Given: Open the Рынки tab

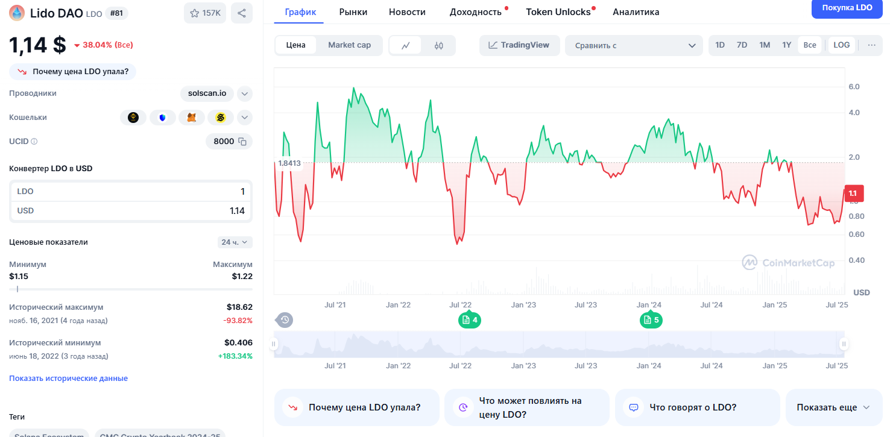Looking at the screenshot, I should (x=353, y=12).
